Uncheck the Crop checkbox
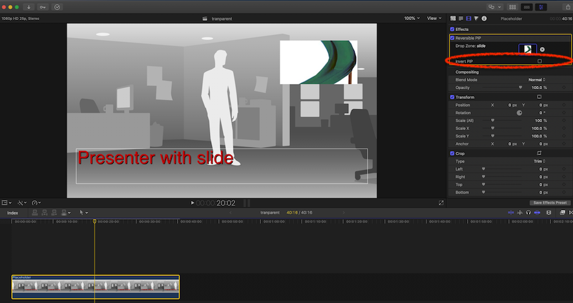The image size is (573, 303). coord(452,154)
